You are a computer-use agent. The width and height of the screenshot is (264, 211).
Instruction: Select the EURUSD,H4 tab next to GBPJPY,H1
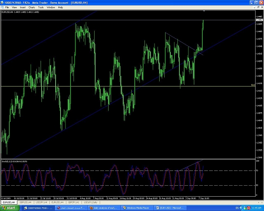[57, 203]
